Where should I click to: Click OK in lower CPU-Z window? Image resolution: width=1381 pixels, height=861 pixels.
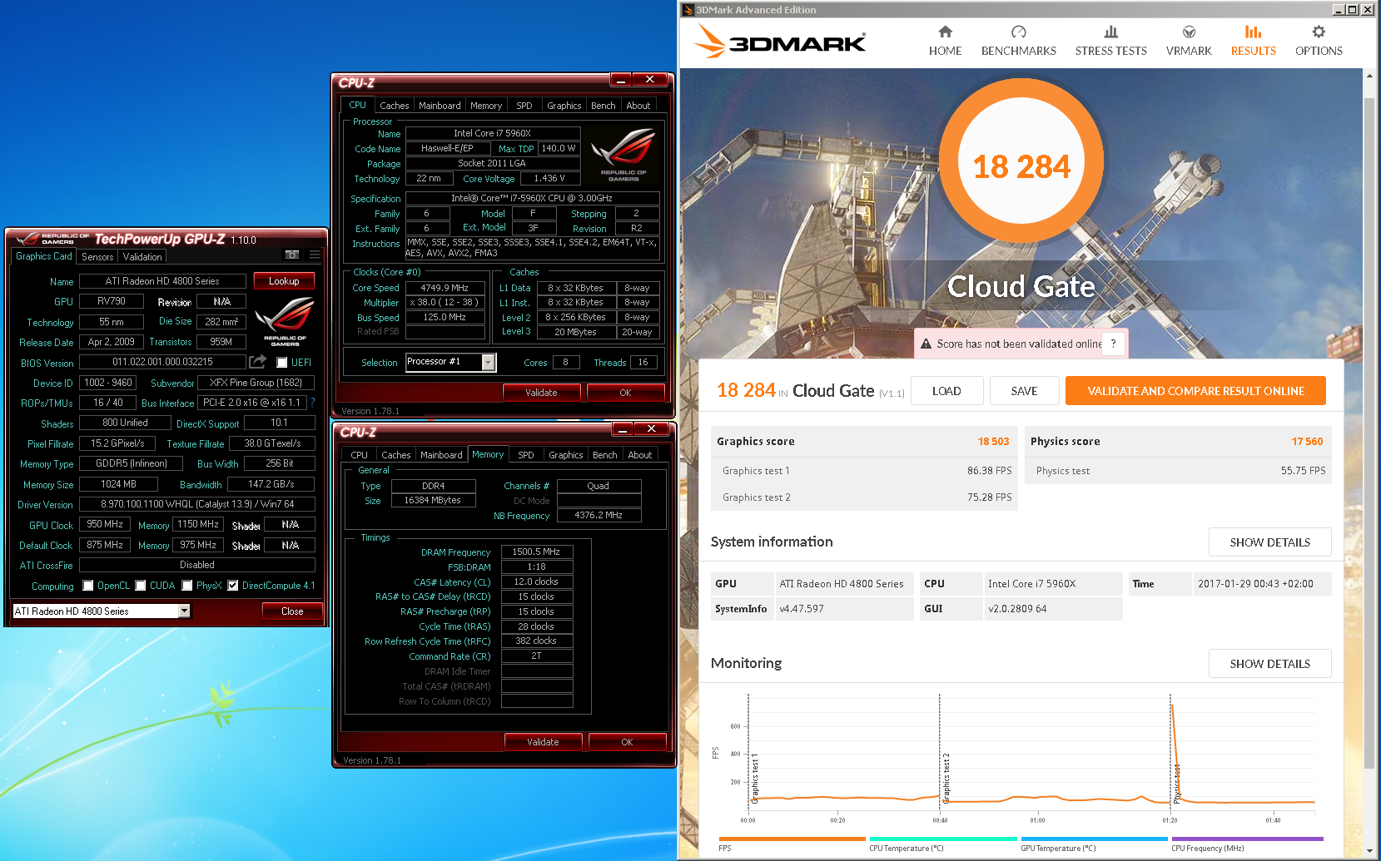[x=627, y=742]
